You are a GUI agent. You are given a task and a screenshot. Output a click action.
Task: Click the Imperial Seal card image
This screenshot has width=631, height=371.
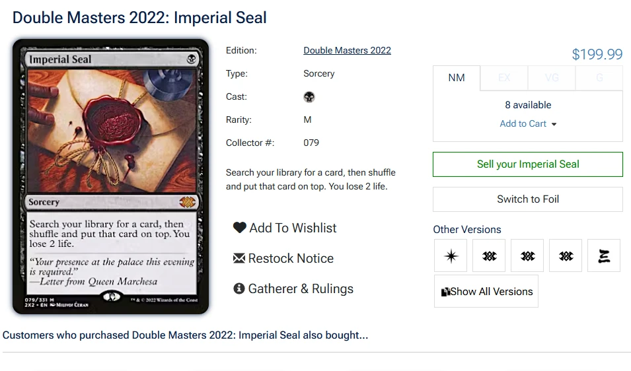(x=111, y=176)
